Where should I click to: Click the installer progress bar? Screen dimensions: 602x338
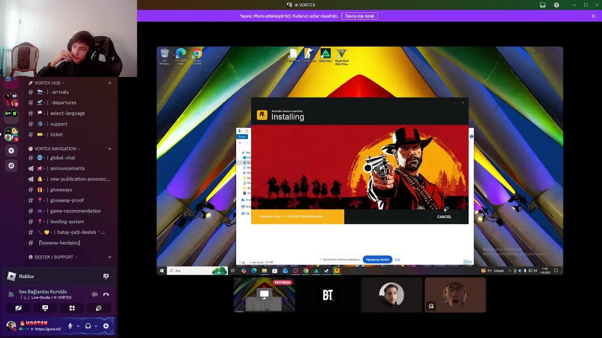(298, 217)
